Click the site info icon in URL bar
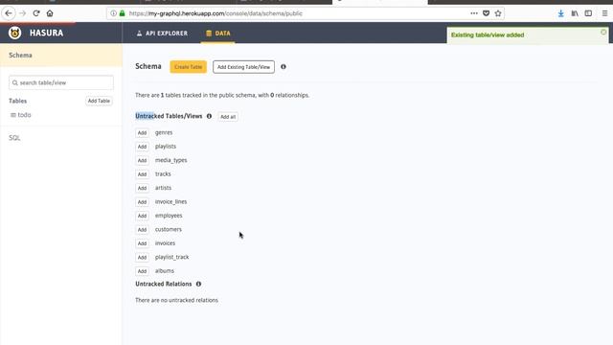The height and width of the screenshot is (345, 613). point(113,13)
